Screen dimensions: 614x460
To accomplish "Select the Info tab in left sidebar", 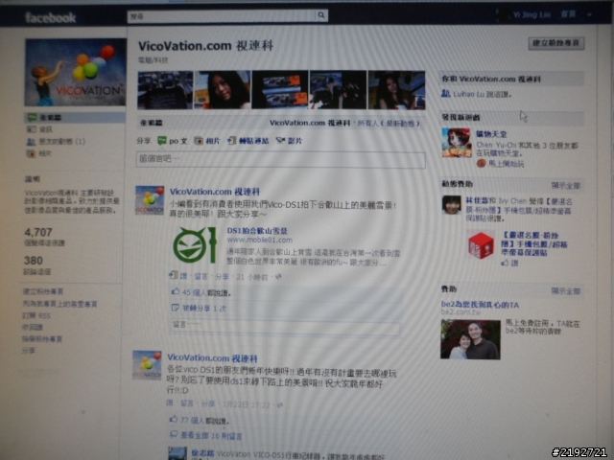I will 46,129.
